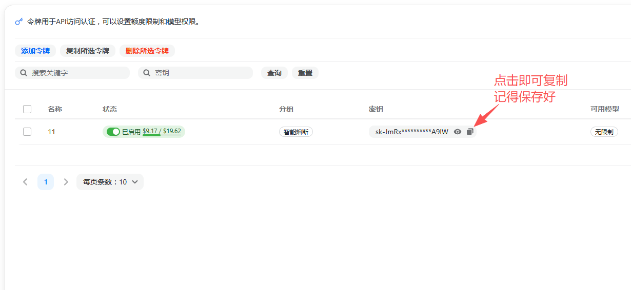Click the 智能熔断 group tag
Viewport: 631px width, 290px height.
[x=296, y=132]
